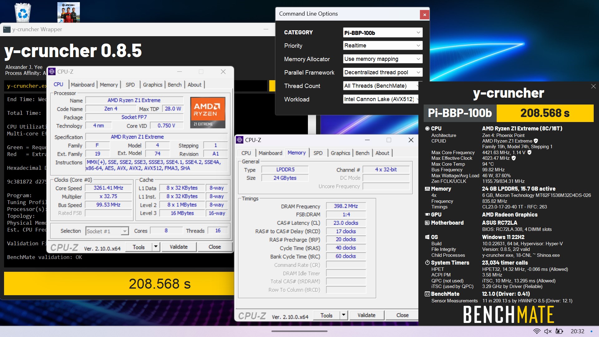Click the taskbar clock showing 20:32
The height and width of the screenshot is (337, 599).
pyautogui.click(x=577, y=331)
